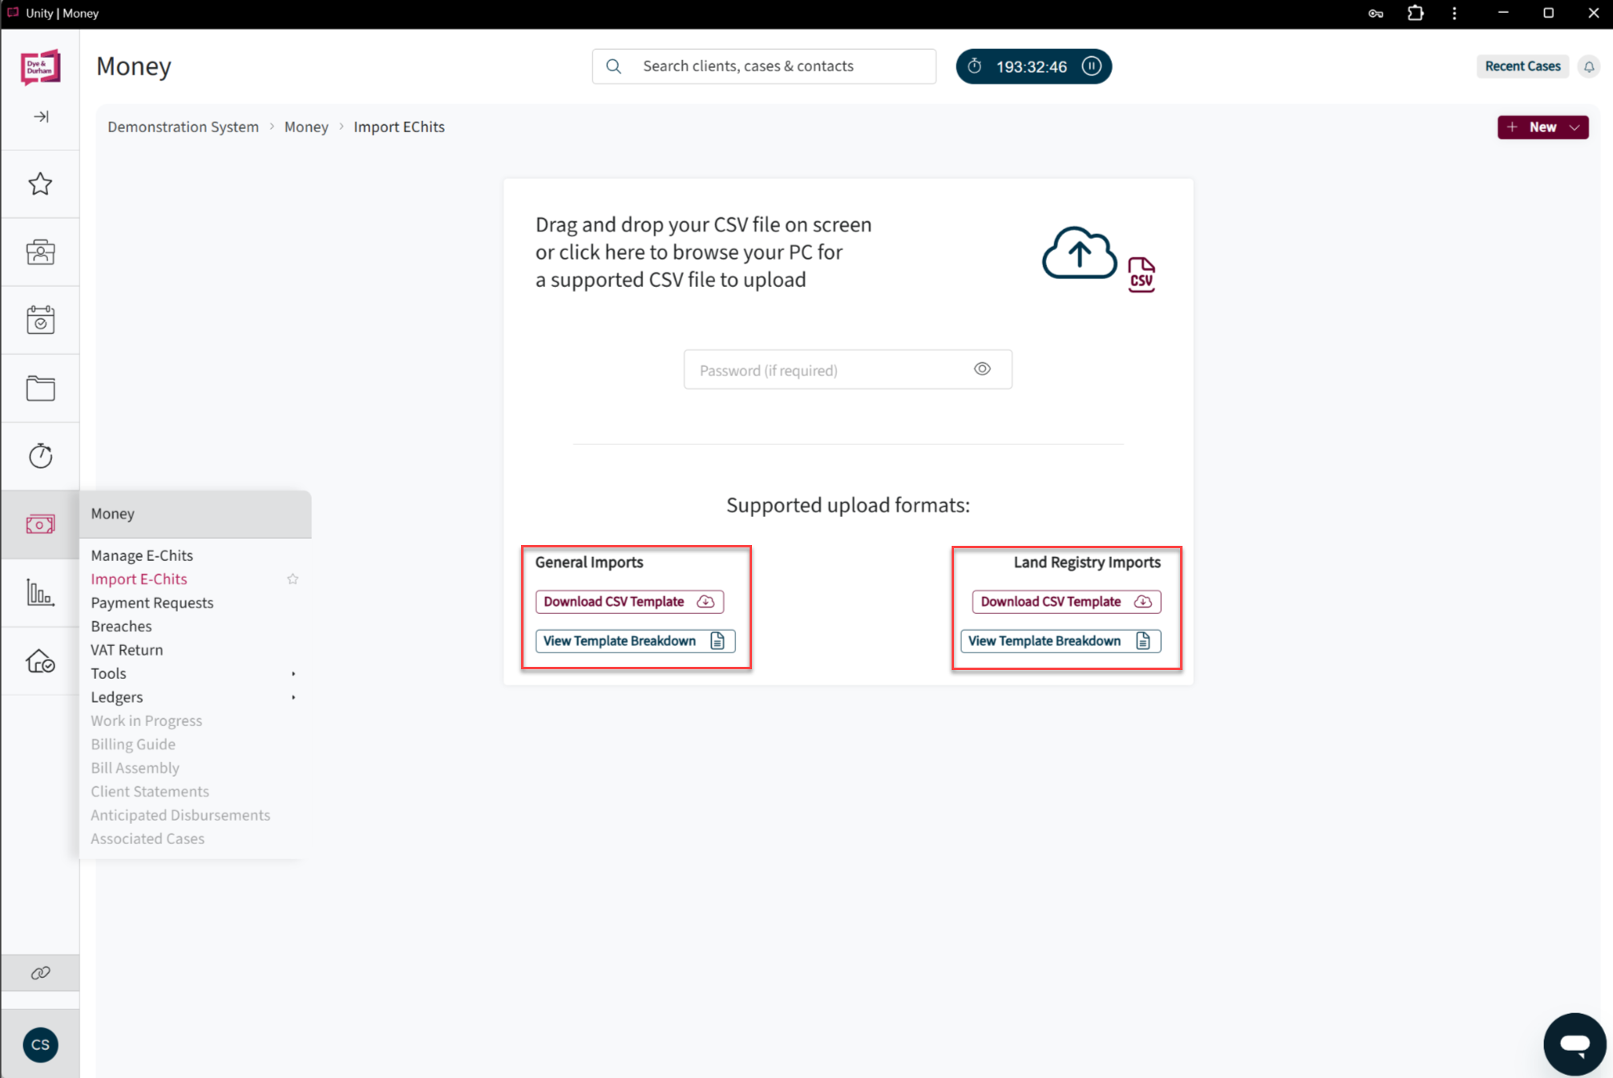1613x1078 pixels.
Task: Click the notification bell icon
Action: (1589, 67)
